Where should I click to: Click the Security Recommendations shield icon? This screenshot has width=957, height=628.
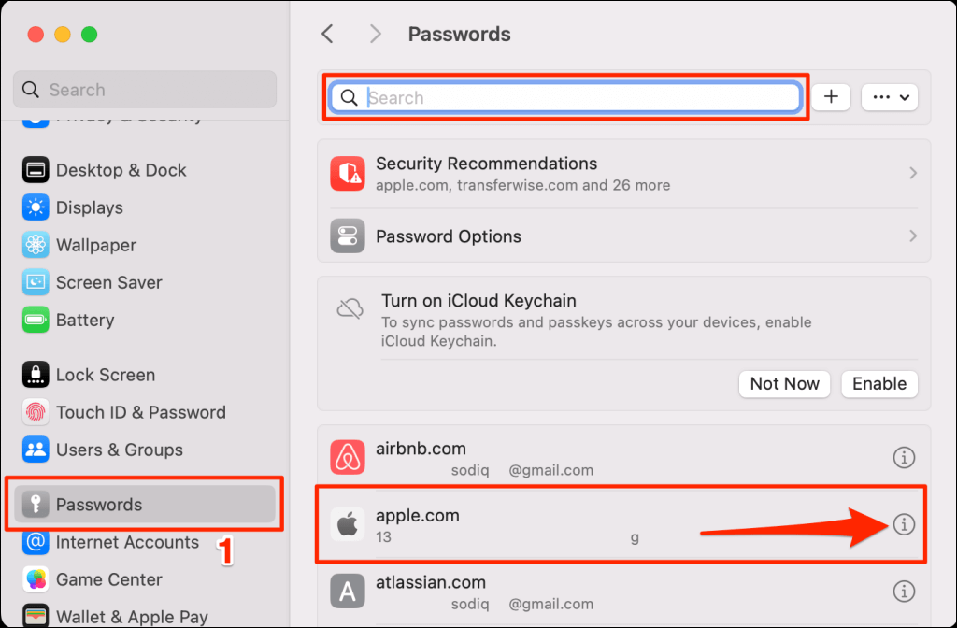tap(348, 173)
